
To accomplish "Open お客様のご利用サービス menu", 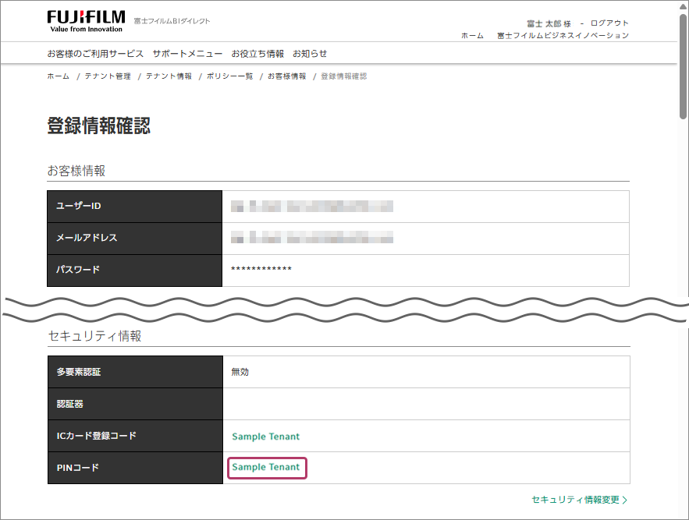I will pos(95,54).
